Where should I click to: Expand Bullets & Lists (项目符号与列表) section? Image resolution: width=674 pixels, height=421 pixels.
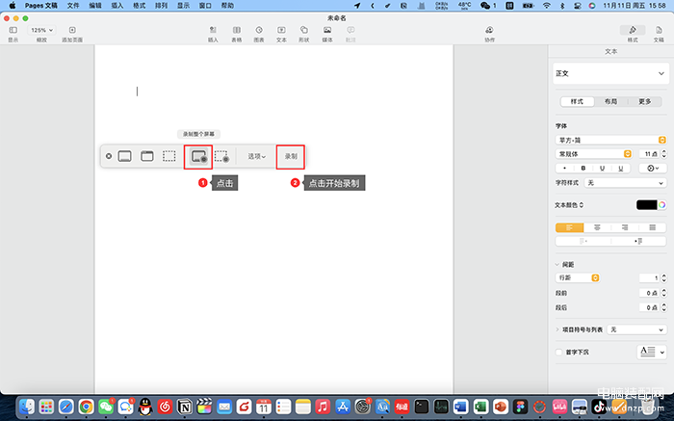(x=558, y=329)
